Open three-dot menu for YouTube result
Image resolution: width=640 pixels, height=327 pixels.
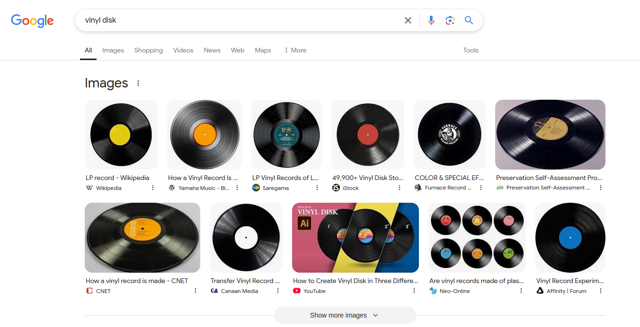(x=414, y=291)
